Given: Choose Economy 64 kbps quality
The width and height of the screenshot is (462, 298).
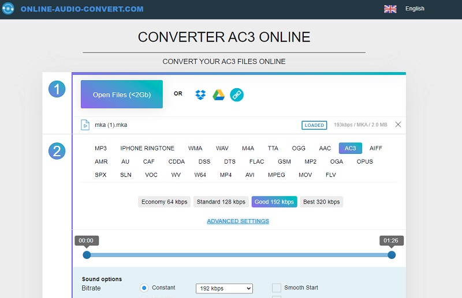Looking at the screenshot, I should (x=165, y=202).
